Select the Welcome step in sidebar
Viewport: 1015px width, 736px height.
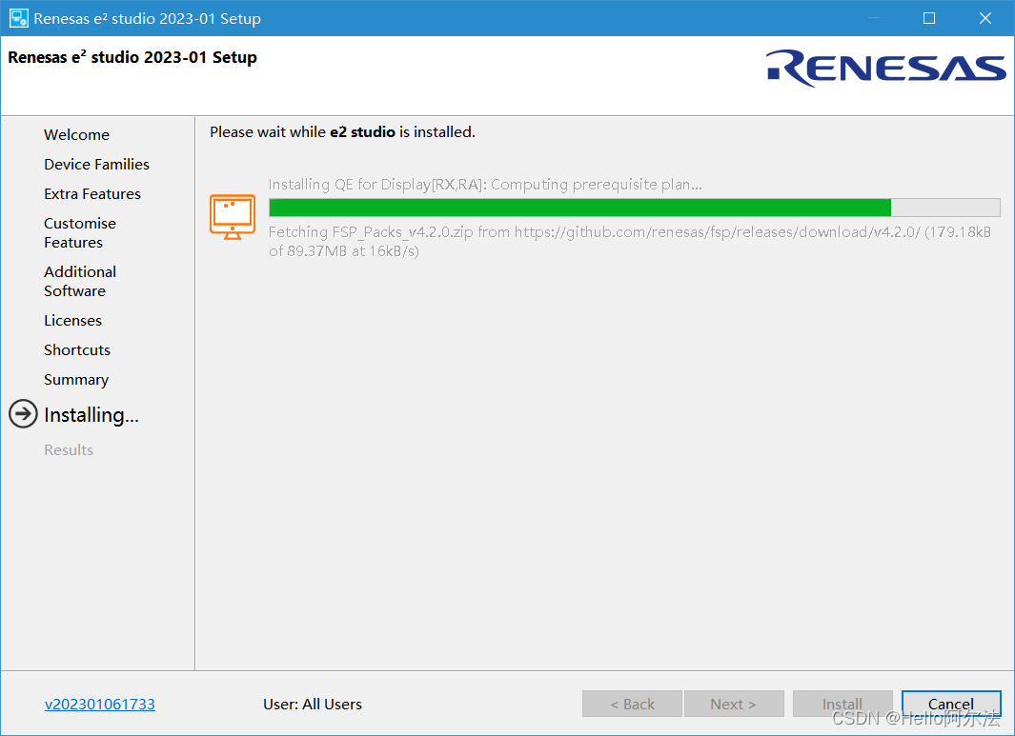[76, 134]
